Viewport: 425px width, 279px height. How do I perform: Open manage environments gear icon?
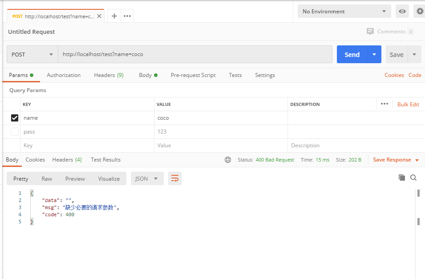pyautogui.click(x=420, y=12)
